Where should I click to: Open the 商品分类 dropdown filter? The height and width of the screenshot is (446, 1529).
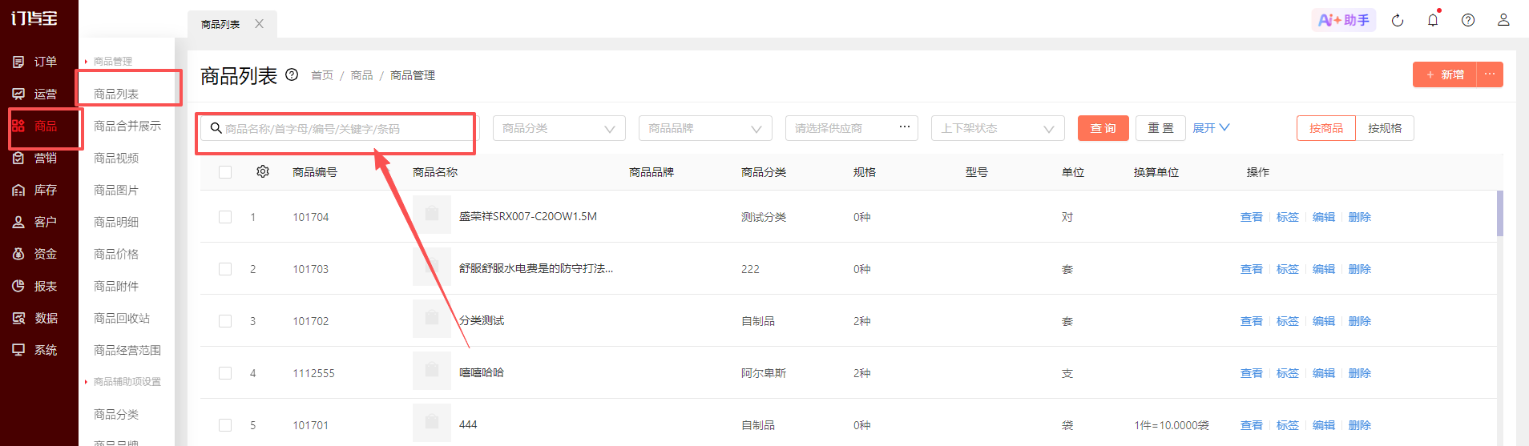coord(559,128)
